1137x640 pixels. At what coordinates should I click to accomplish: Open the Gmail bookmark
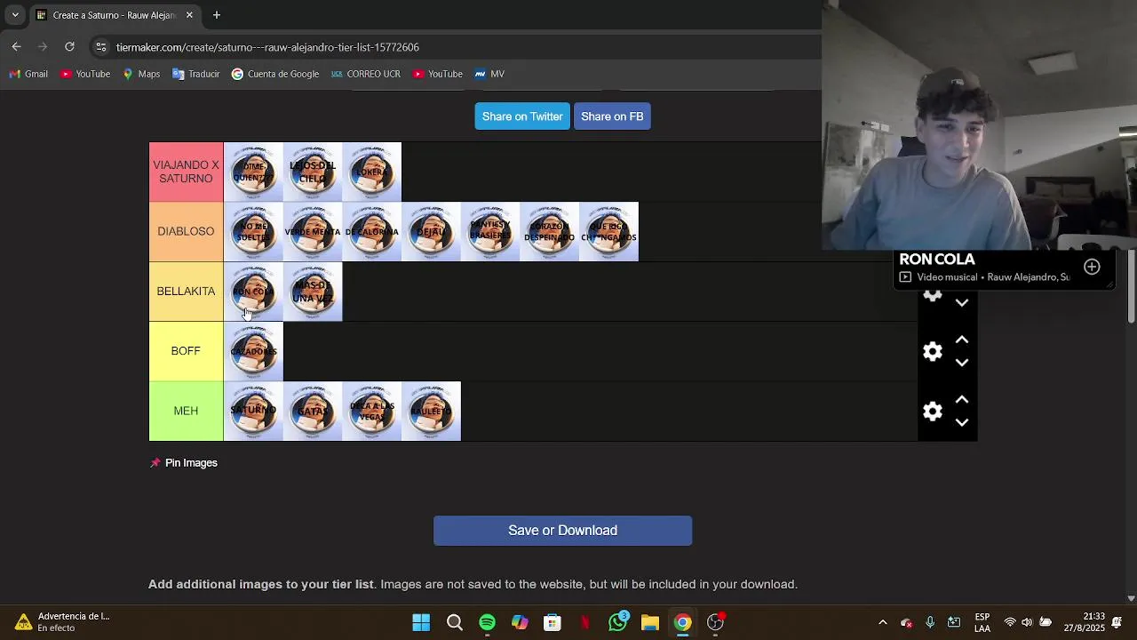tap(28, 74)
